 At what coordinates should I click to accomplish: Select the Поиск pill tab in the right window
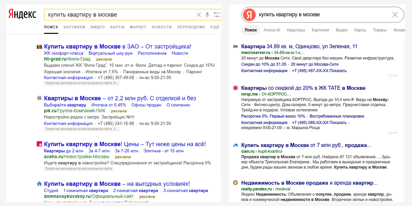tap(251, 30)
